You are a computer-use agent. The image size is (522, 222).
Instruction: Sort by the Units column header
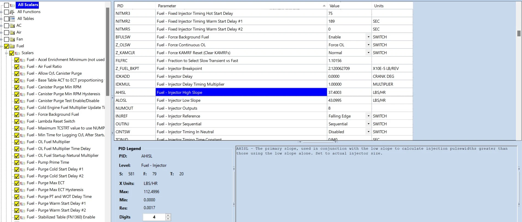(392, 6)
